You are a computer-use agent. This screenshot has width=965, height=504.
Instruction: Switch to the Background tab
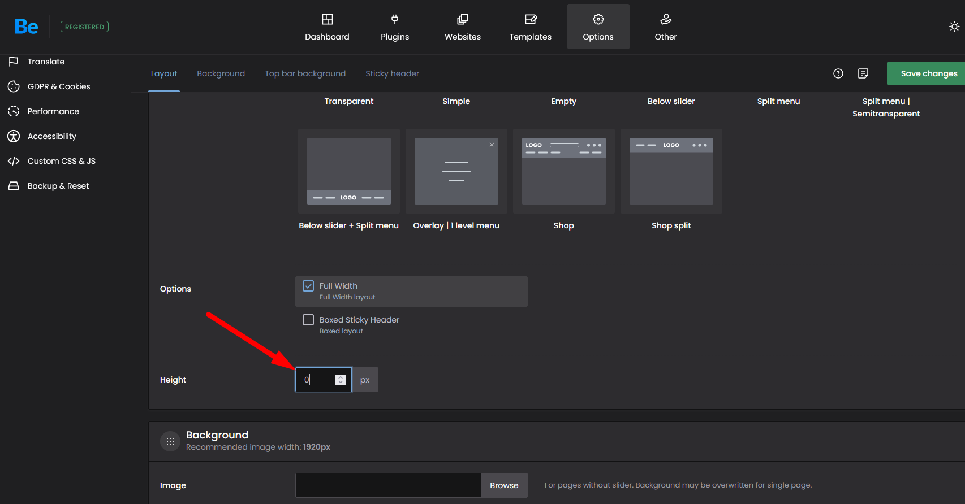(221, 73)
